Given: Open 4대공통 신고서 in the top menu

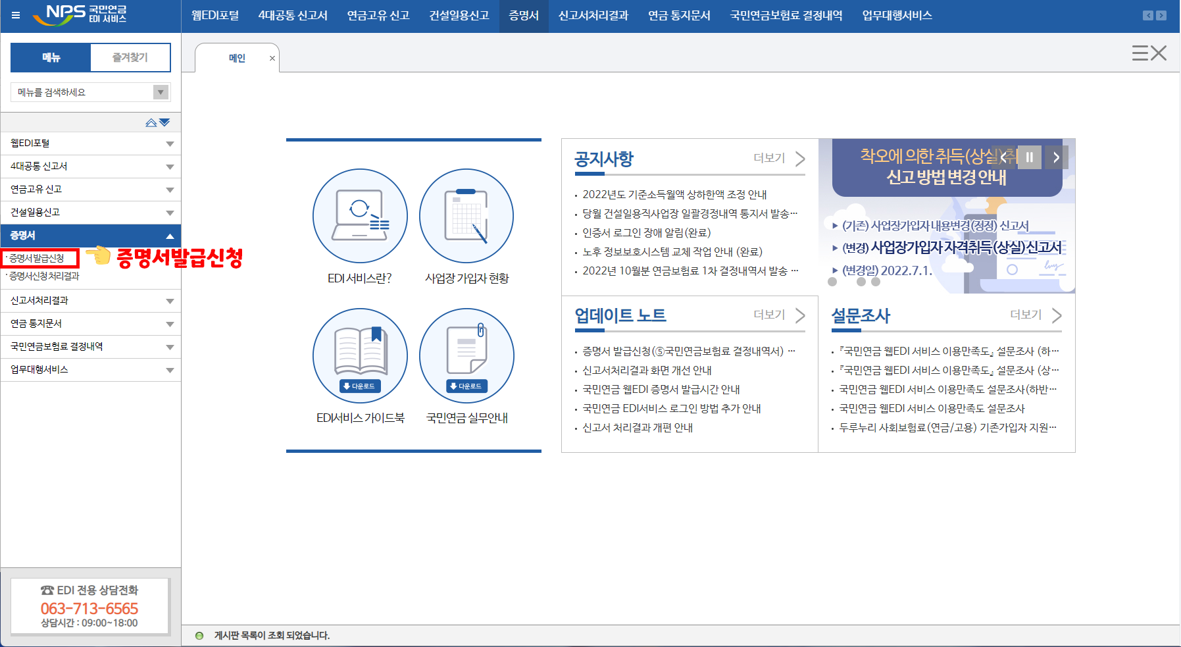Looking at the screenshot, I should (x=293, y=15).
